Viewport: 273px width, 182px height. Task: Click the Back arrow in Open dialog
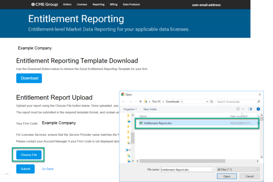pyautogui.click(x=125, y=102)
